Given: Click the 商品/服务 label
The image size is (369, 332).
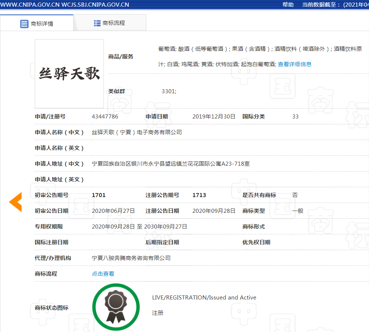Looking at the screenshot, I should (121, 56).
